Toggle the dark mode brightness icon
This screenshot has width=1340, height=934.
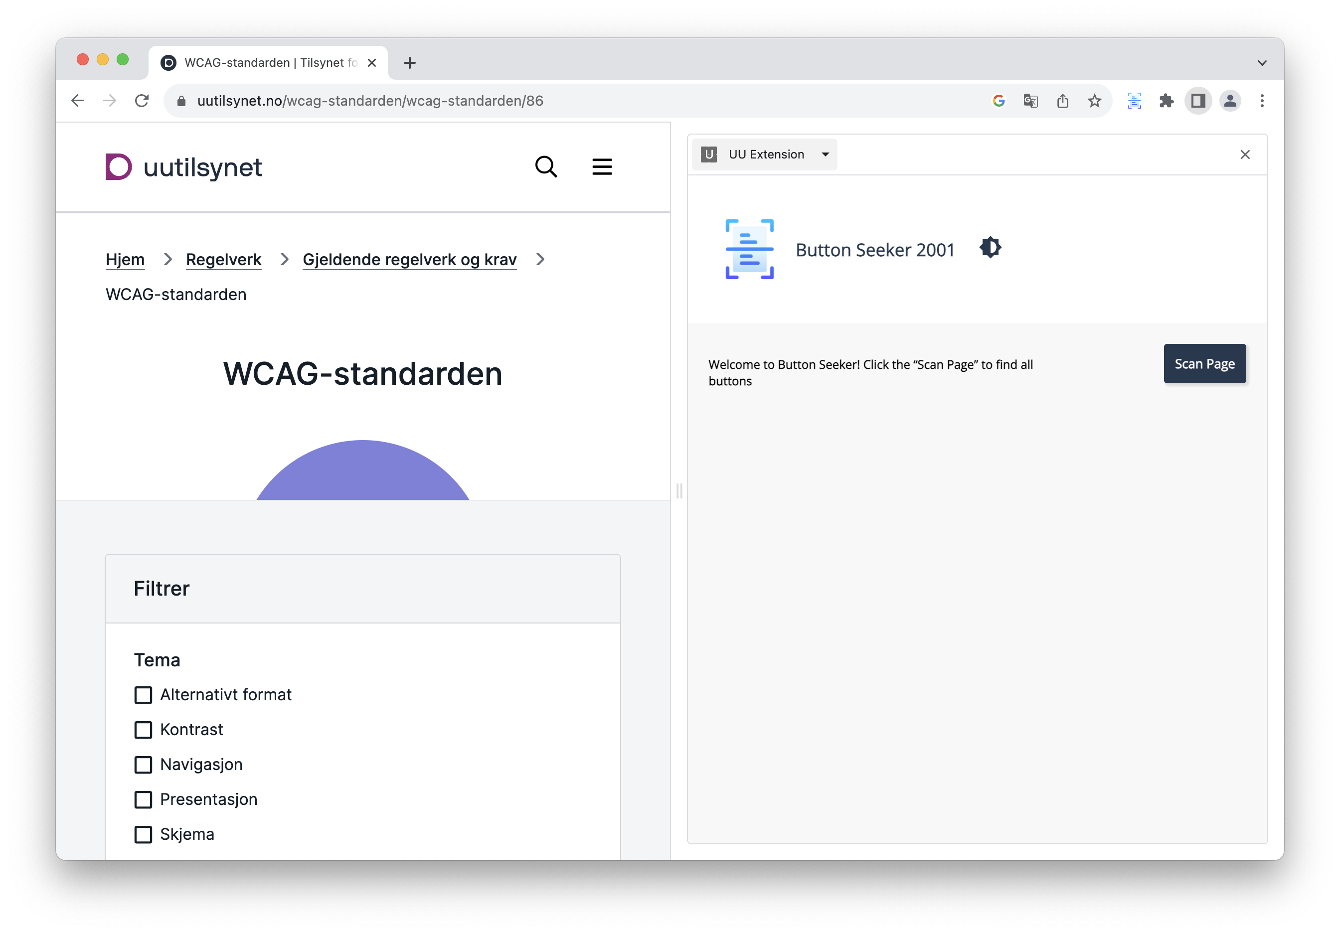(x=991, y=247)
